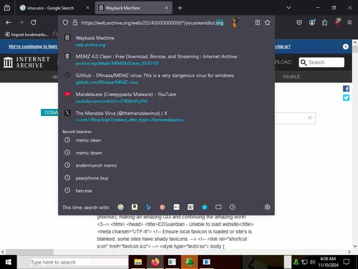Screen dimensions: 358x269
Task: Switch to the virus.exe - Google Search tab
Action: (x=51, y=8)
